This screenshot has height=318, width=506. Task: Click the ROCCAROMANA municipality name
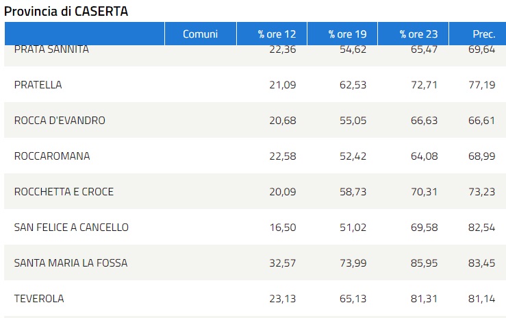[52, 156]
